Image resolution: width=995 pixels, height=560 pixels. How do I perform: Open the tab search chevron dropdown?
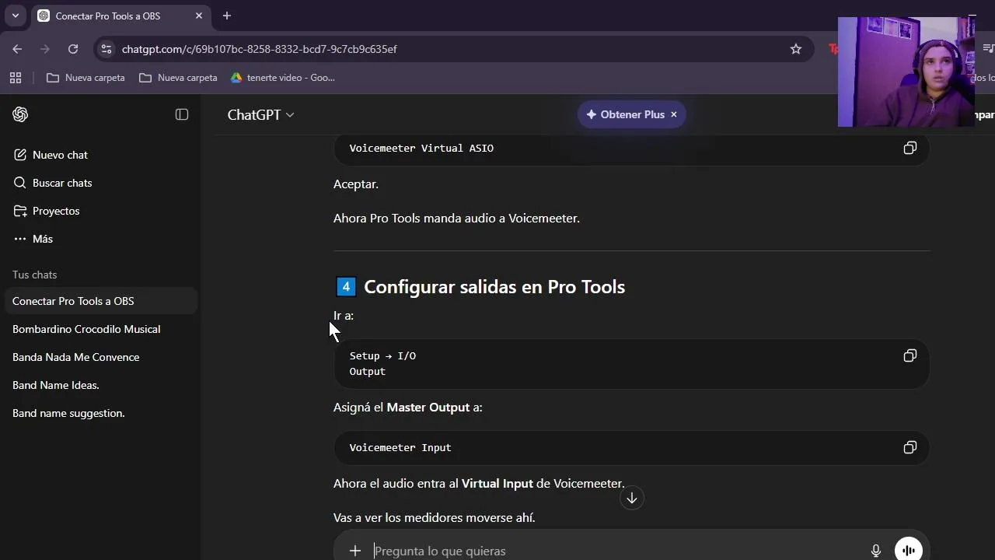pos(15,16)
